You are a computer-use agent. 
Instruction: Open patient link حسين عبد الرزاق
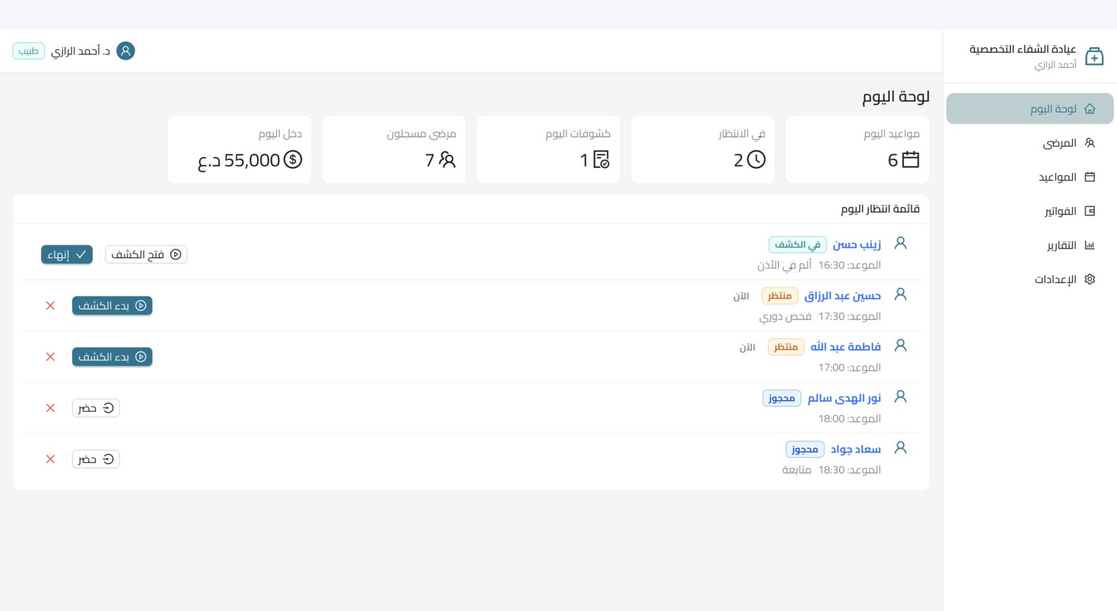click(843, 296)
